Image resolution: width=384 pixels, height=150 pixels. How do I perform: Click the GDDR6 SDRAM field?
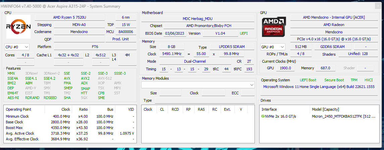tap(333, 47)
